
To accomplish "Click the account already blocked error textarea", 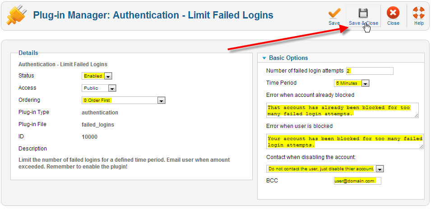I will point(342,110).
